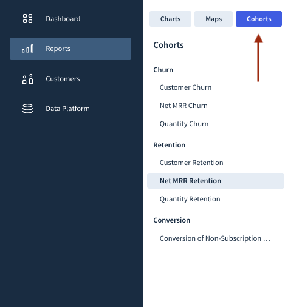Select Reports in the sidebar
The height and width of the screenshot is (307, 288).
click(70, 49)
